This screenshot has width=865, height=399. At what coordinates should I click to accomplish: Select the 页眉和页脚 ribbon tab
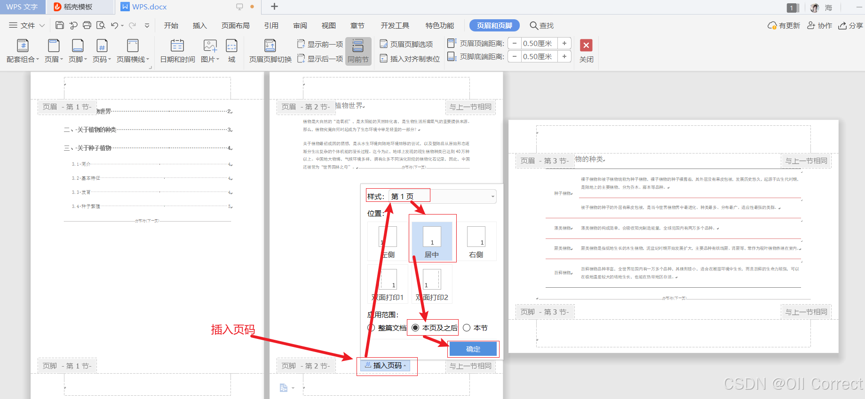tap(494, 25)
